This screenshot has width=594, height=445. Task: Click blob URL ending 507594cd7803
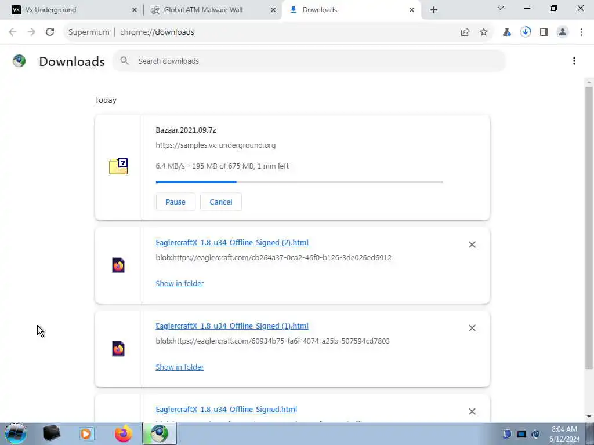pos(273,341)
